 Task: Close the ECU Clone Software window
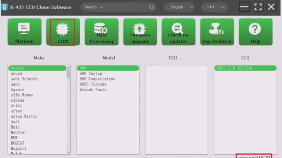coord(271,7)
